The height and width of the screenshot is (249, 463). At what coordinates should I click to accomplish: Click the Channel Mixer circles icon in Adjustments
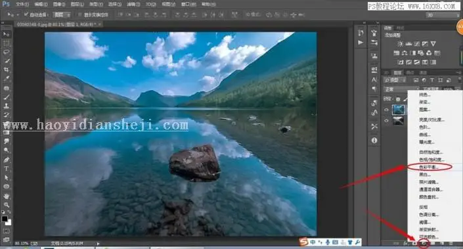coord(429,53)
